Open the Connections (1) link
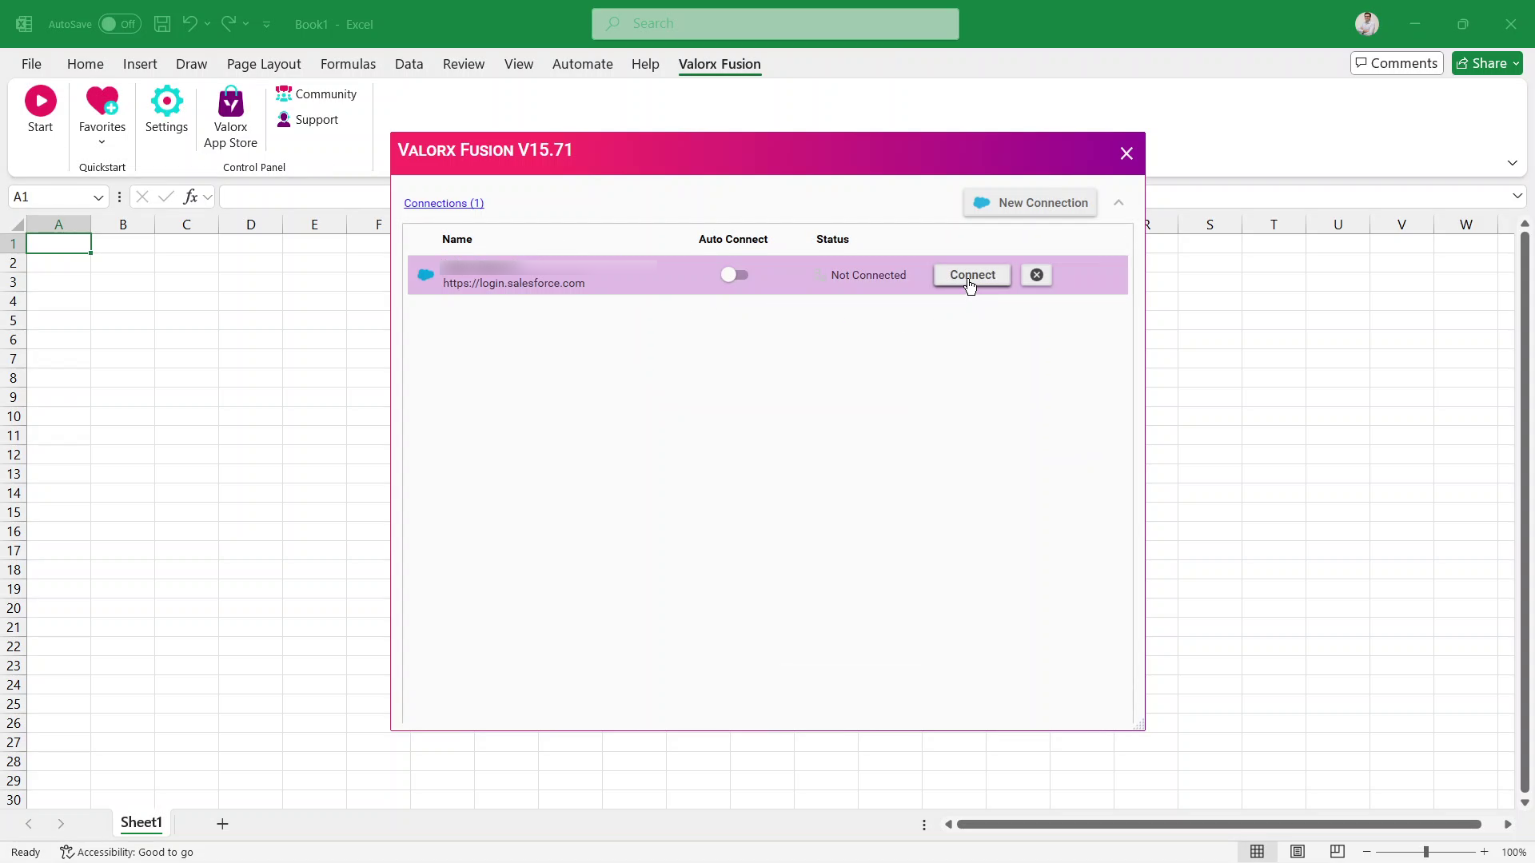 [x=444, y=203]
